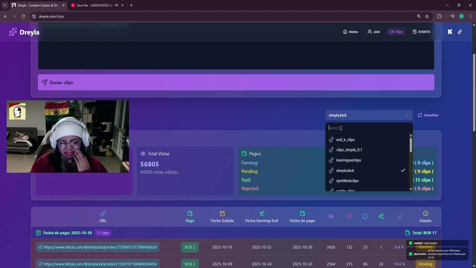Click the refresh icon next to Actualizar

tap(420, 115)
